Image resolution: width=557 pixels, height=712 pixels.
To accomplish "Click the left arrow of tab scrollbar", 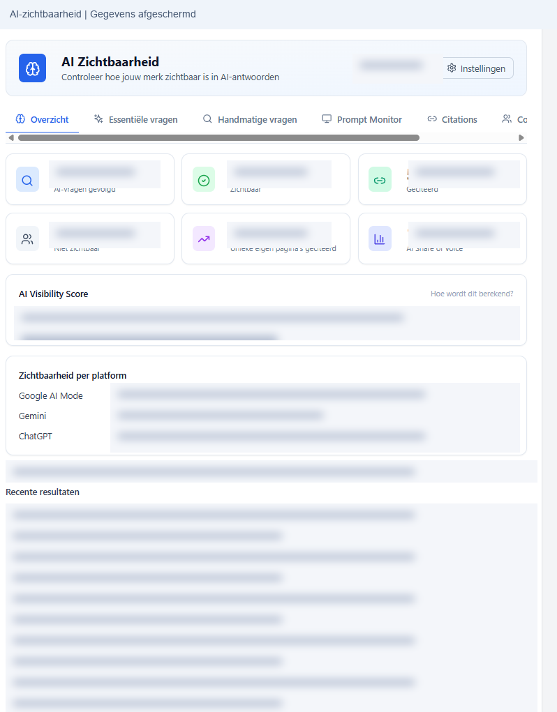I will tap(11, 137).
